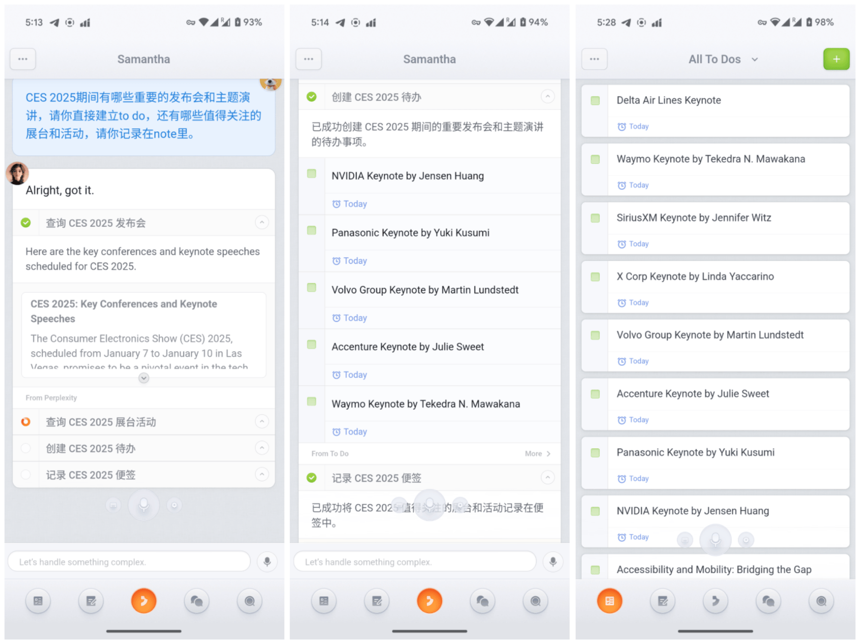Tap the alarm icon under Delta Air Lines Keynote
860x644 pixels.
coord(622,126)
